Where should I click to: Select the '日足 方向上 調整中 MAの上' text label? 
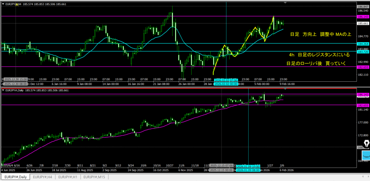tap(321, 35)
